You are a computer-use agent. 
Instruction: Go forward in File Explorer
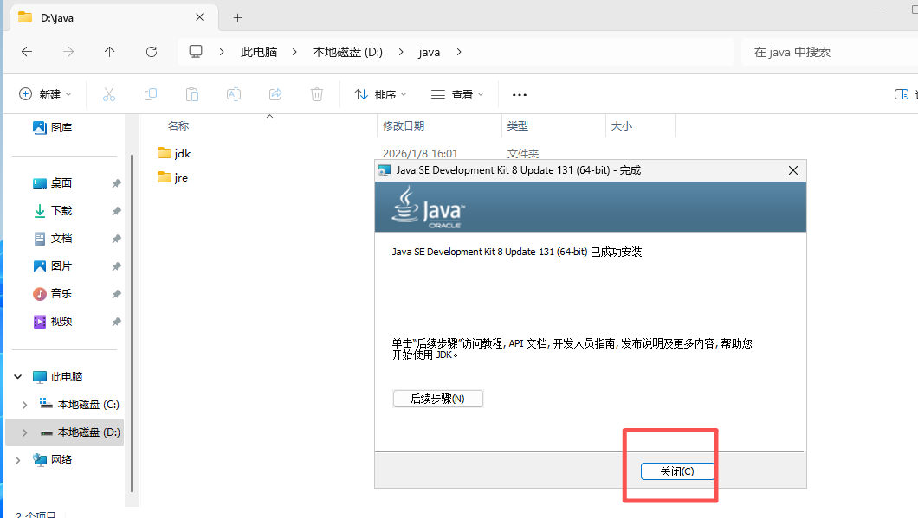click(68, 52)
